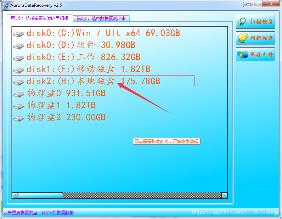The image size is (282, 219).
Task: Select 物理盘0 931.51GB entry
Action: (66, 93)
